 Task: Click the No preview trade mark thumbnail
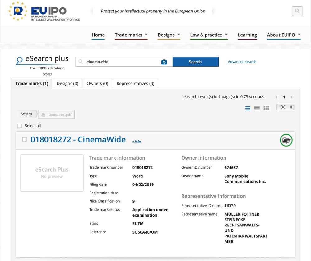[x=52, y=173]
